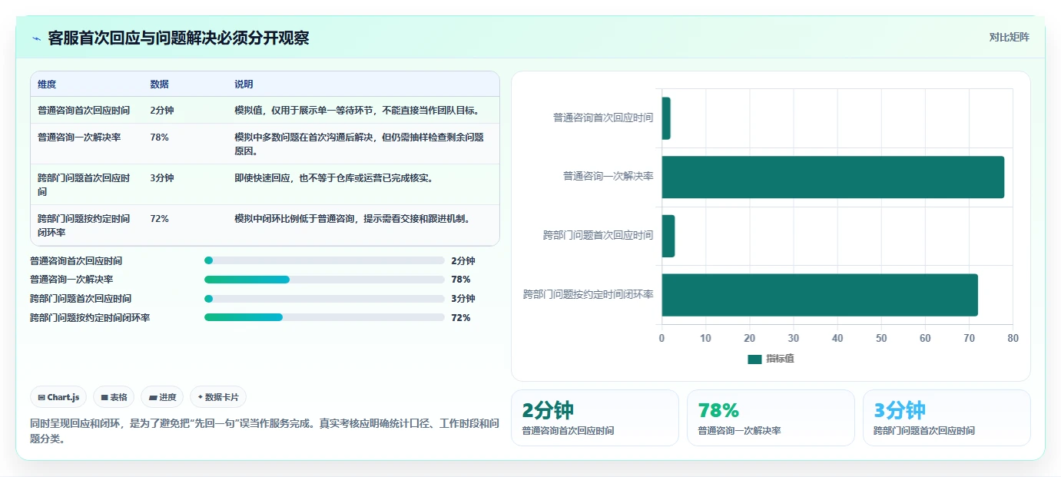Click the 说明 column header in the table
The width and height of the screenshot is (1061, 477).
coord(244,84)
